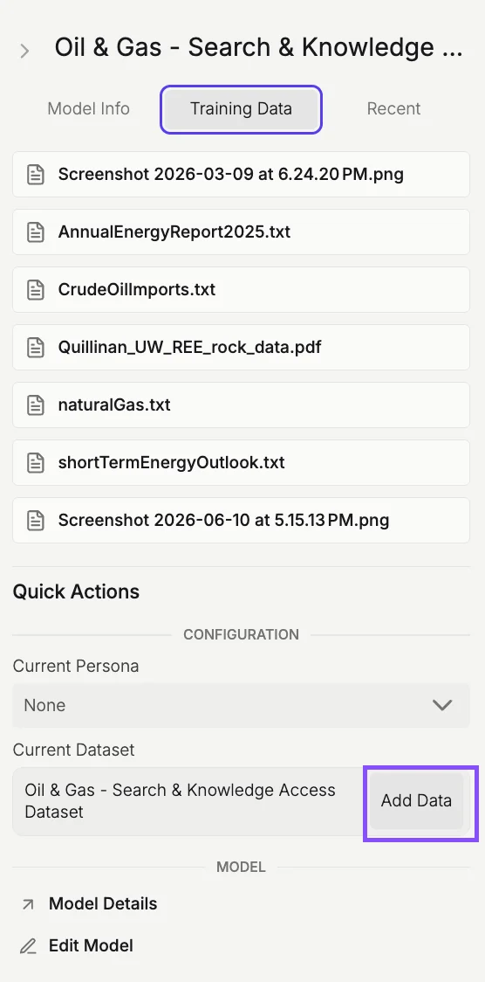The height and width of the screenshot is (982, 485).
Task: Open the Recent tab
Action: (393, 108)
